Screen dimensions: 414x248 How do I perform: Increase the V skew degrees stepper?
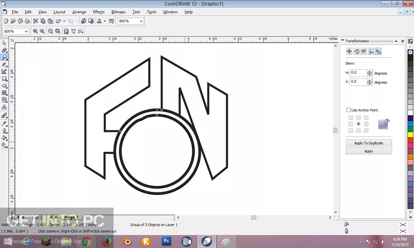[x=370, y=81]
